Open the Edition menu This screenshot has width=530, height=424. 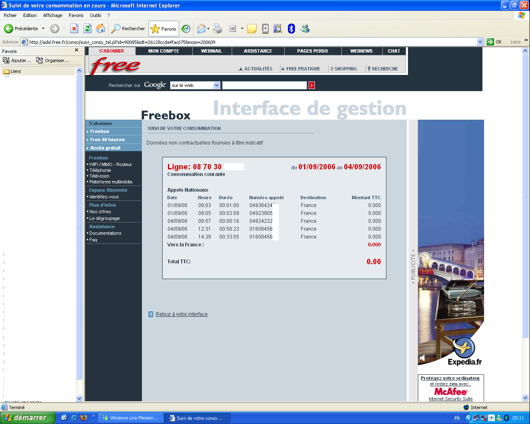(x=30, y=15)
